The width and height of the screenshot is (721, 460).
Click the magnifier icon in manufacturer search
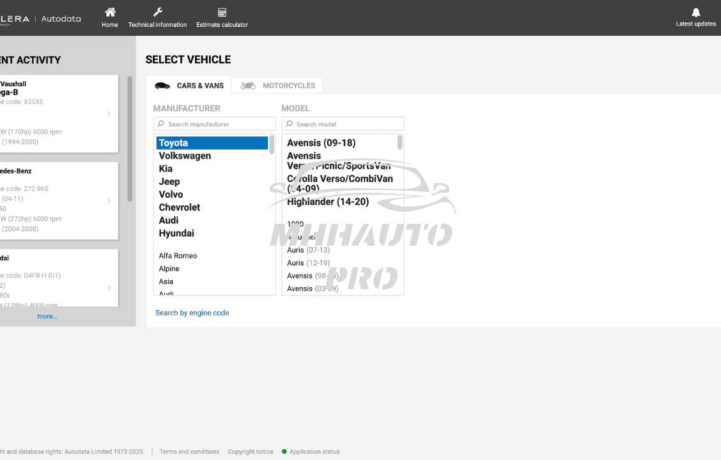click(x=161, y=124)
